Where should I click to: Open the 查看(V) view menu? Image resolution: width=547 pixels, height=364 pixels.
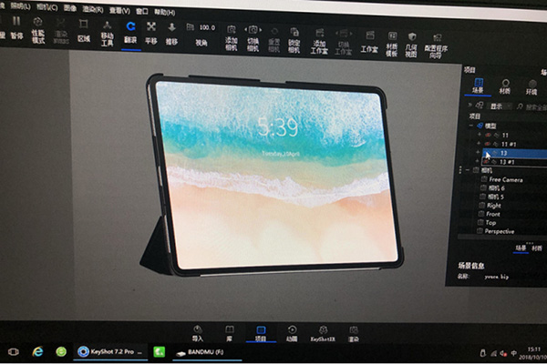click(119, 10)
